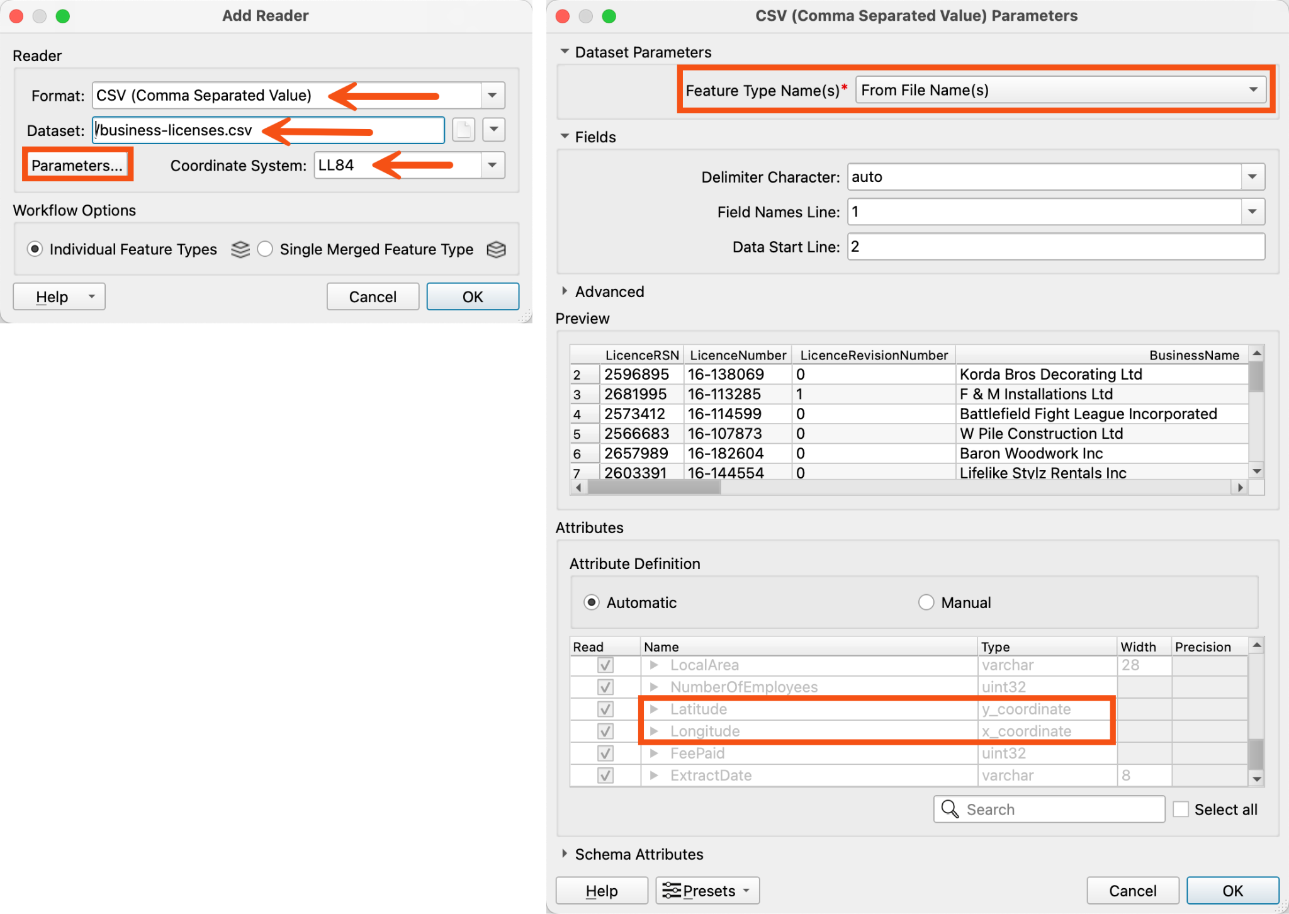Check the Select all checkbox

pyautogui.click(x=1181, y=810)
